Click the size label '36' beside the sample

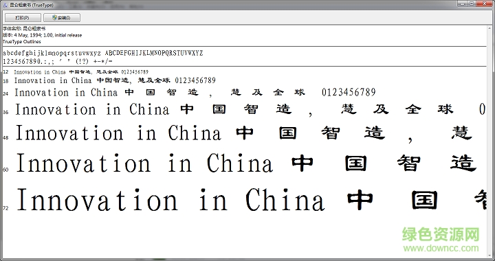pos(5,112)
